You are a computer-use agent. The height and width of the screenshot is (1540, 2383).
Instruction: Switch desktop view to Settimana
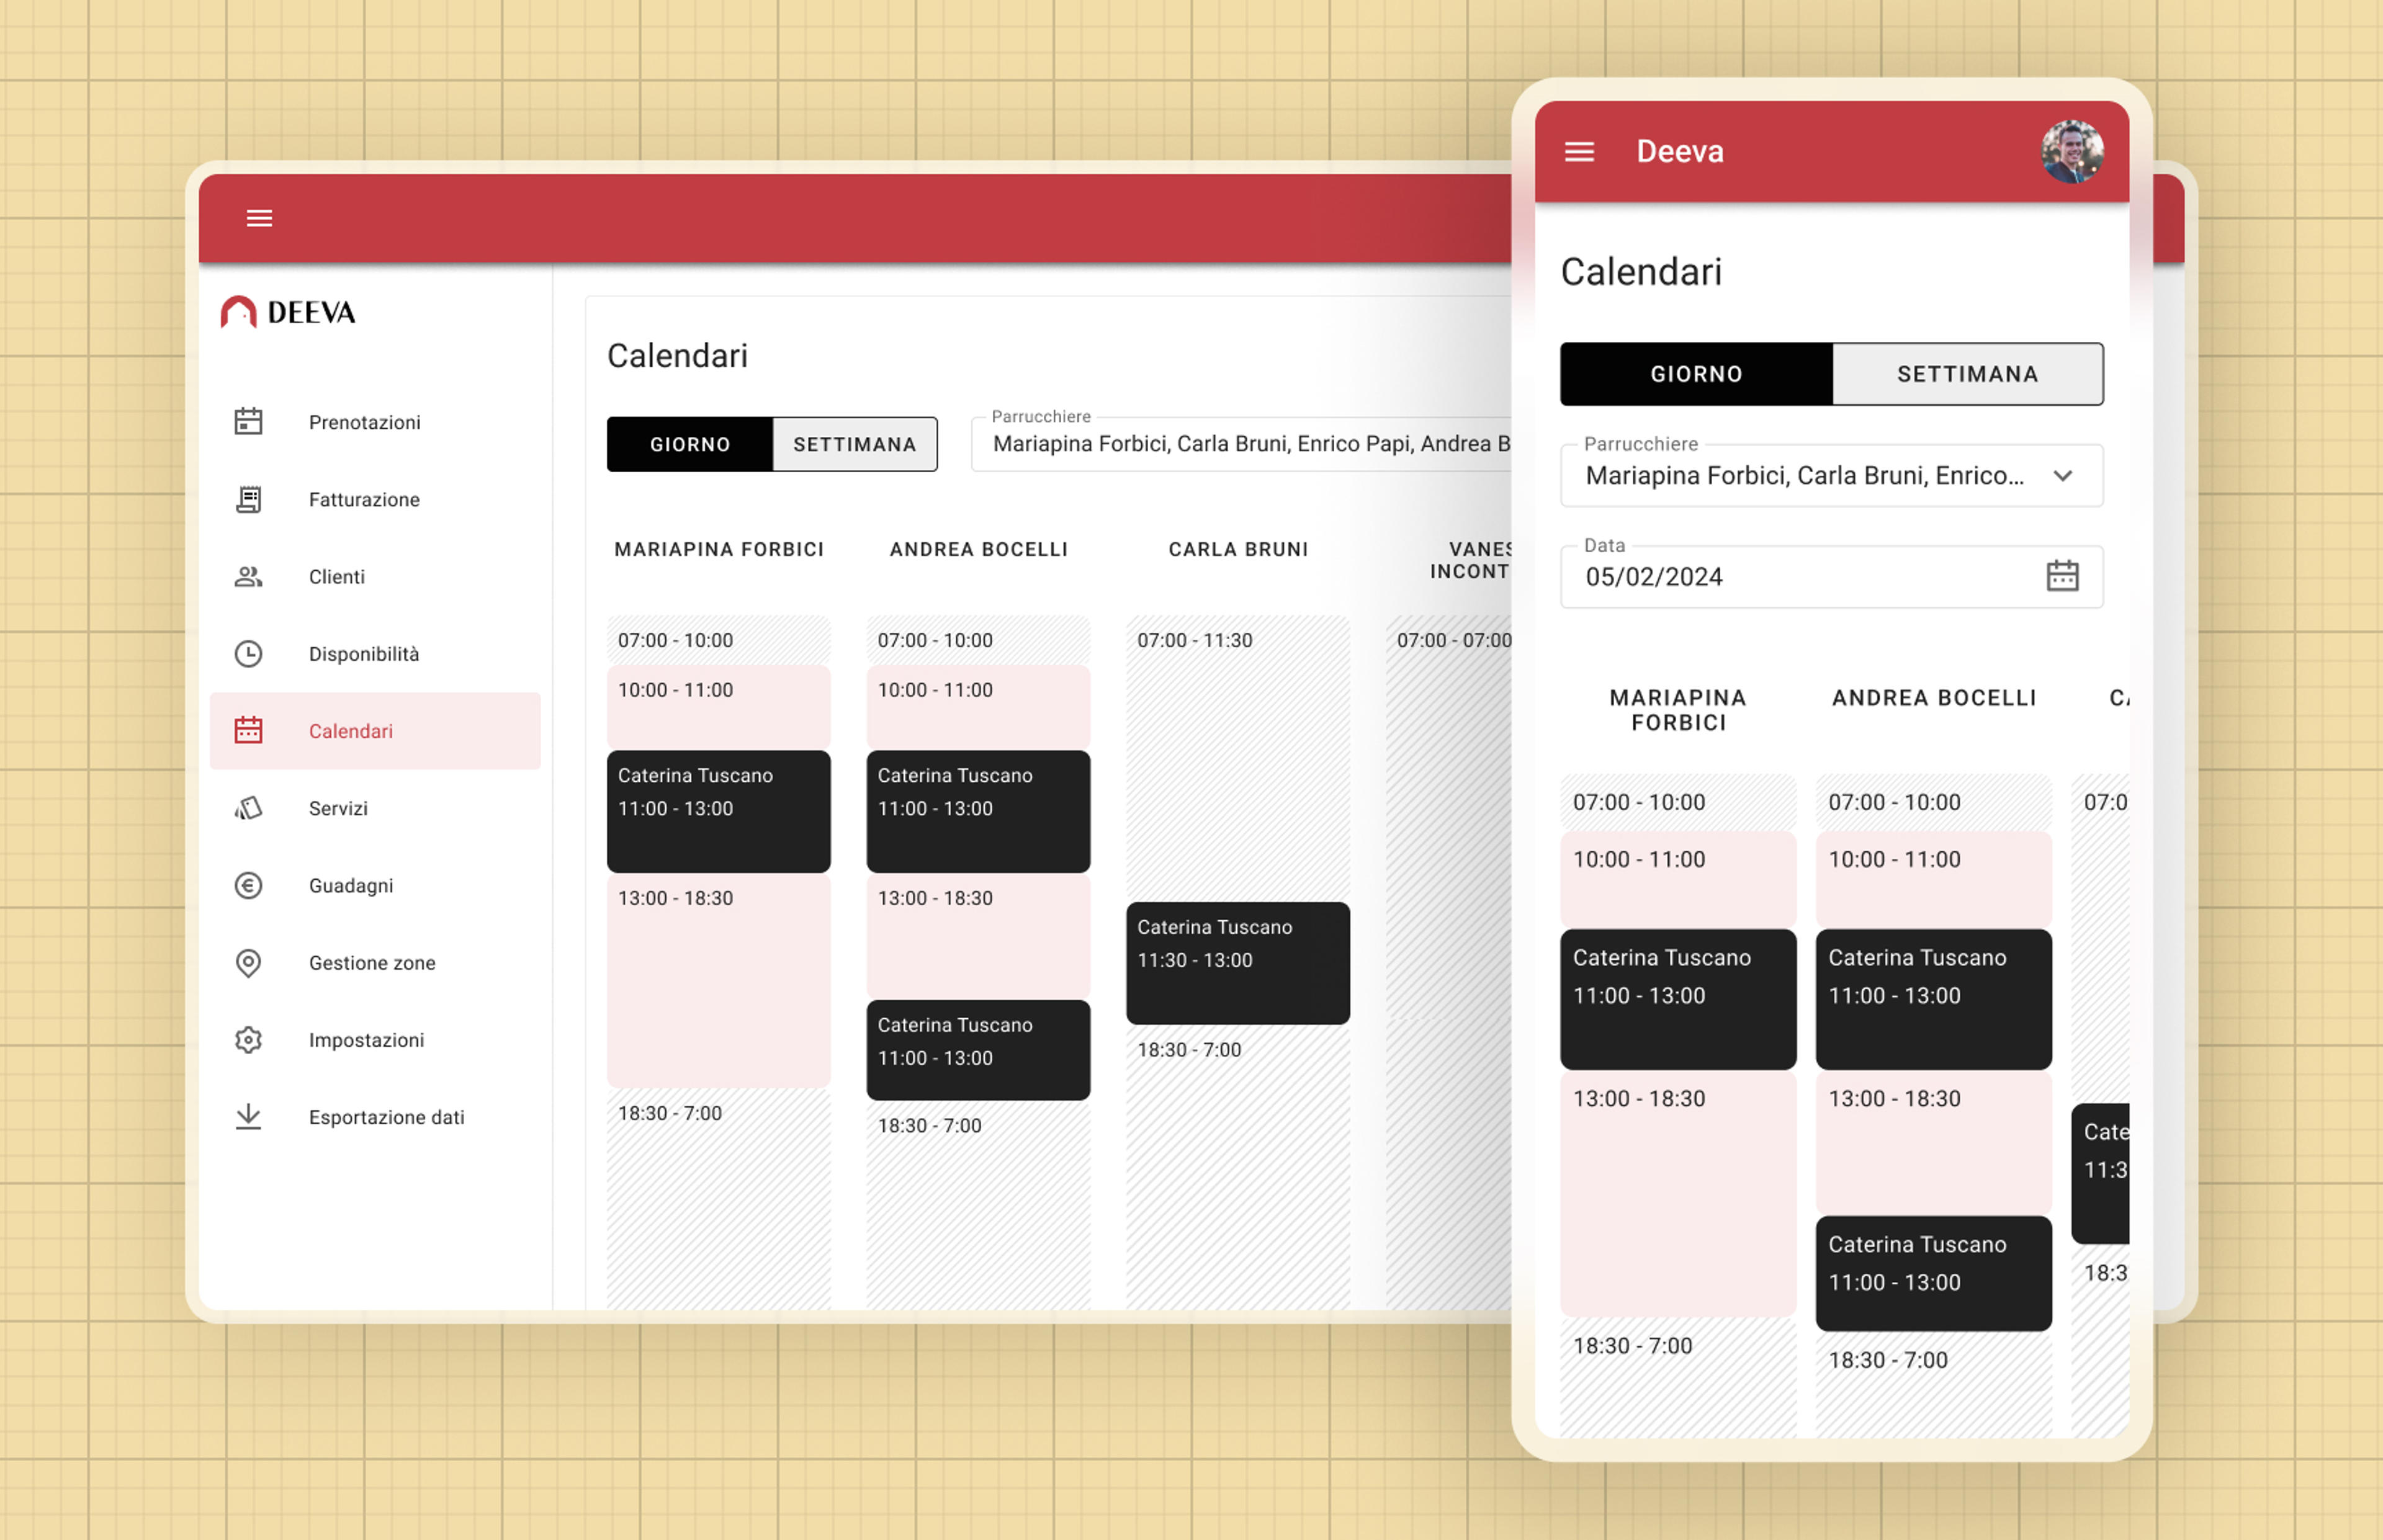pyautogui.click(x=855, y=444)
